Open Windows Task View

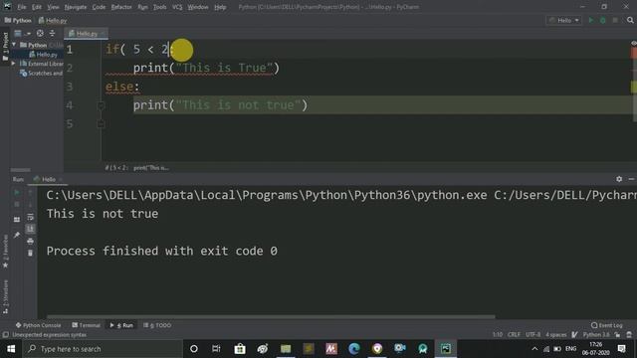(216, 349)
